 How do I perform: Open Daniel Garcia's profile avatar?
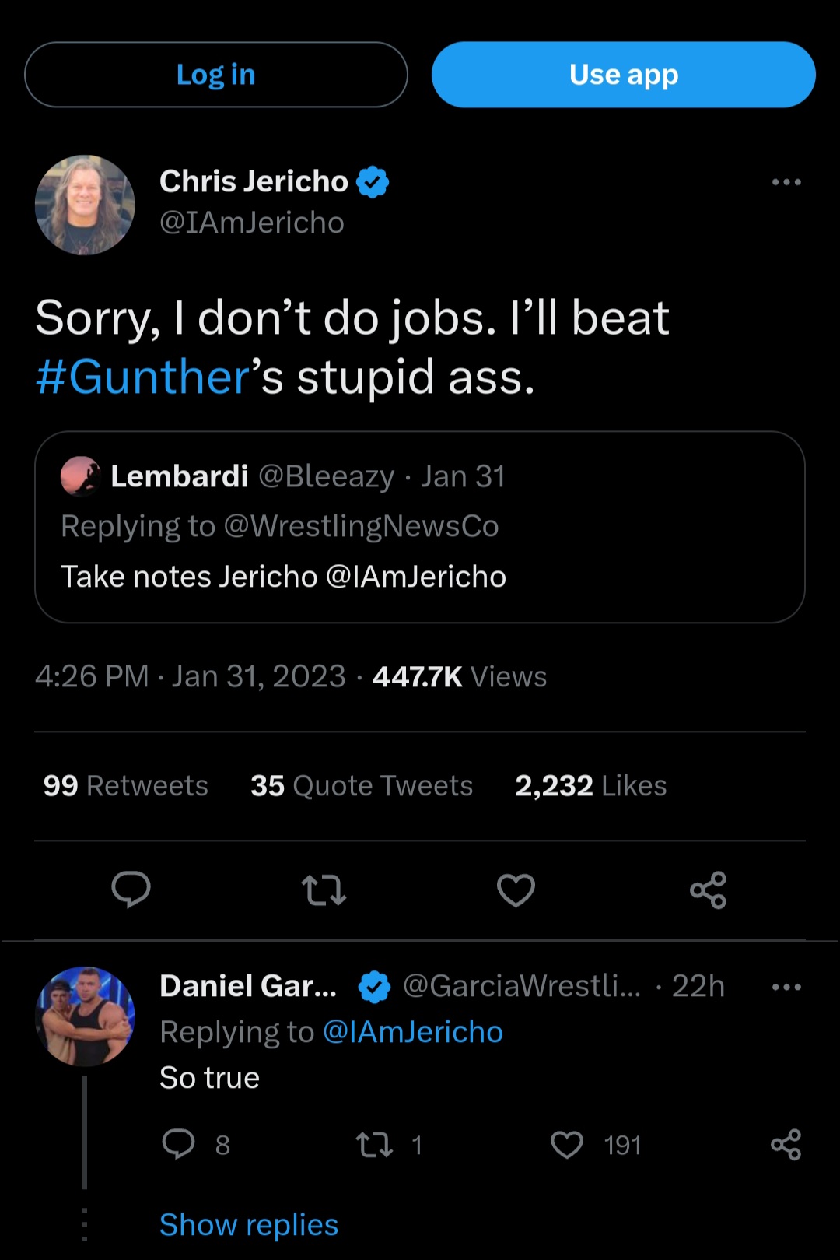pyautogui.click(x=85, y=1016)
